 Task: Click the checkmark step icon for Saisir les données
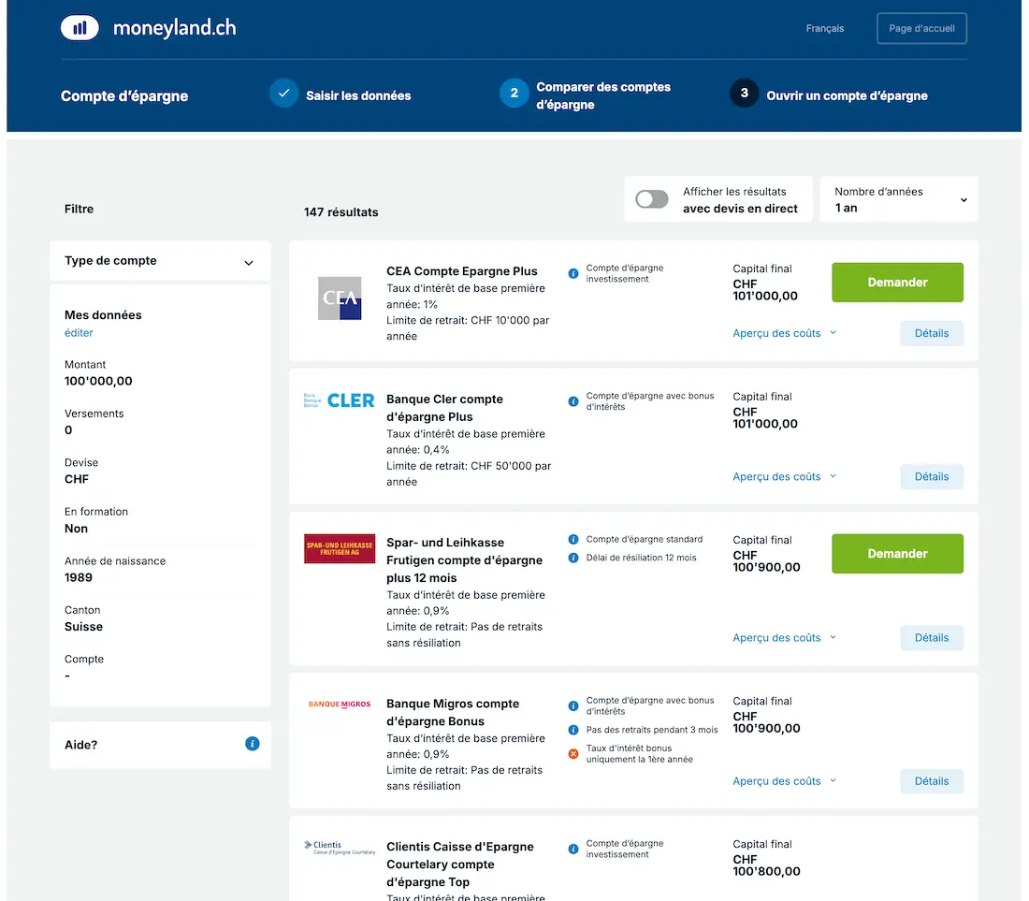283,94
